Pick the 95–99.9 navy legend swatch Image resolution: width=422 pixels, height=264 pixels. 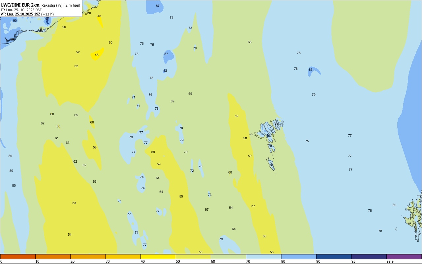click(369, 256)
